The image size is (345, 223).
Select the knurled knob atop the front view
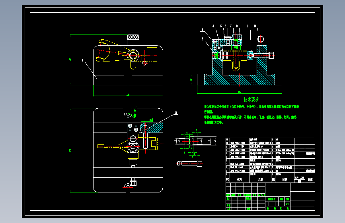[x=133, y=37]
